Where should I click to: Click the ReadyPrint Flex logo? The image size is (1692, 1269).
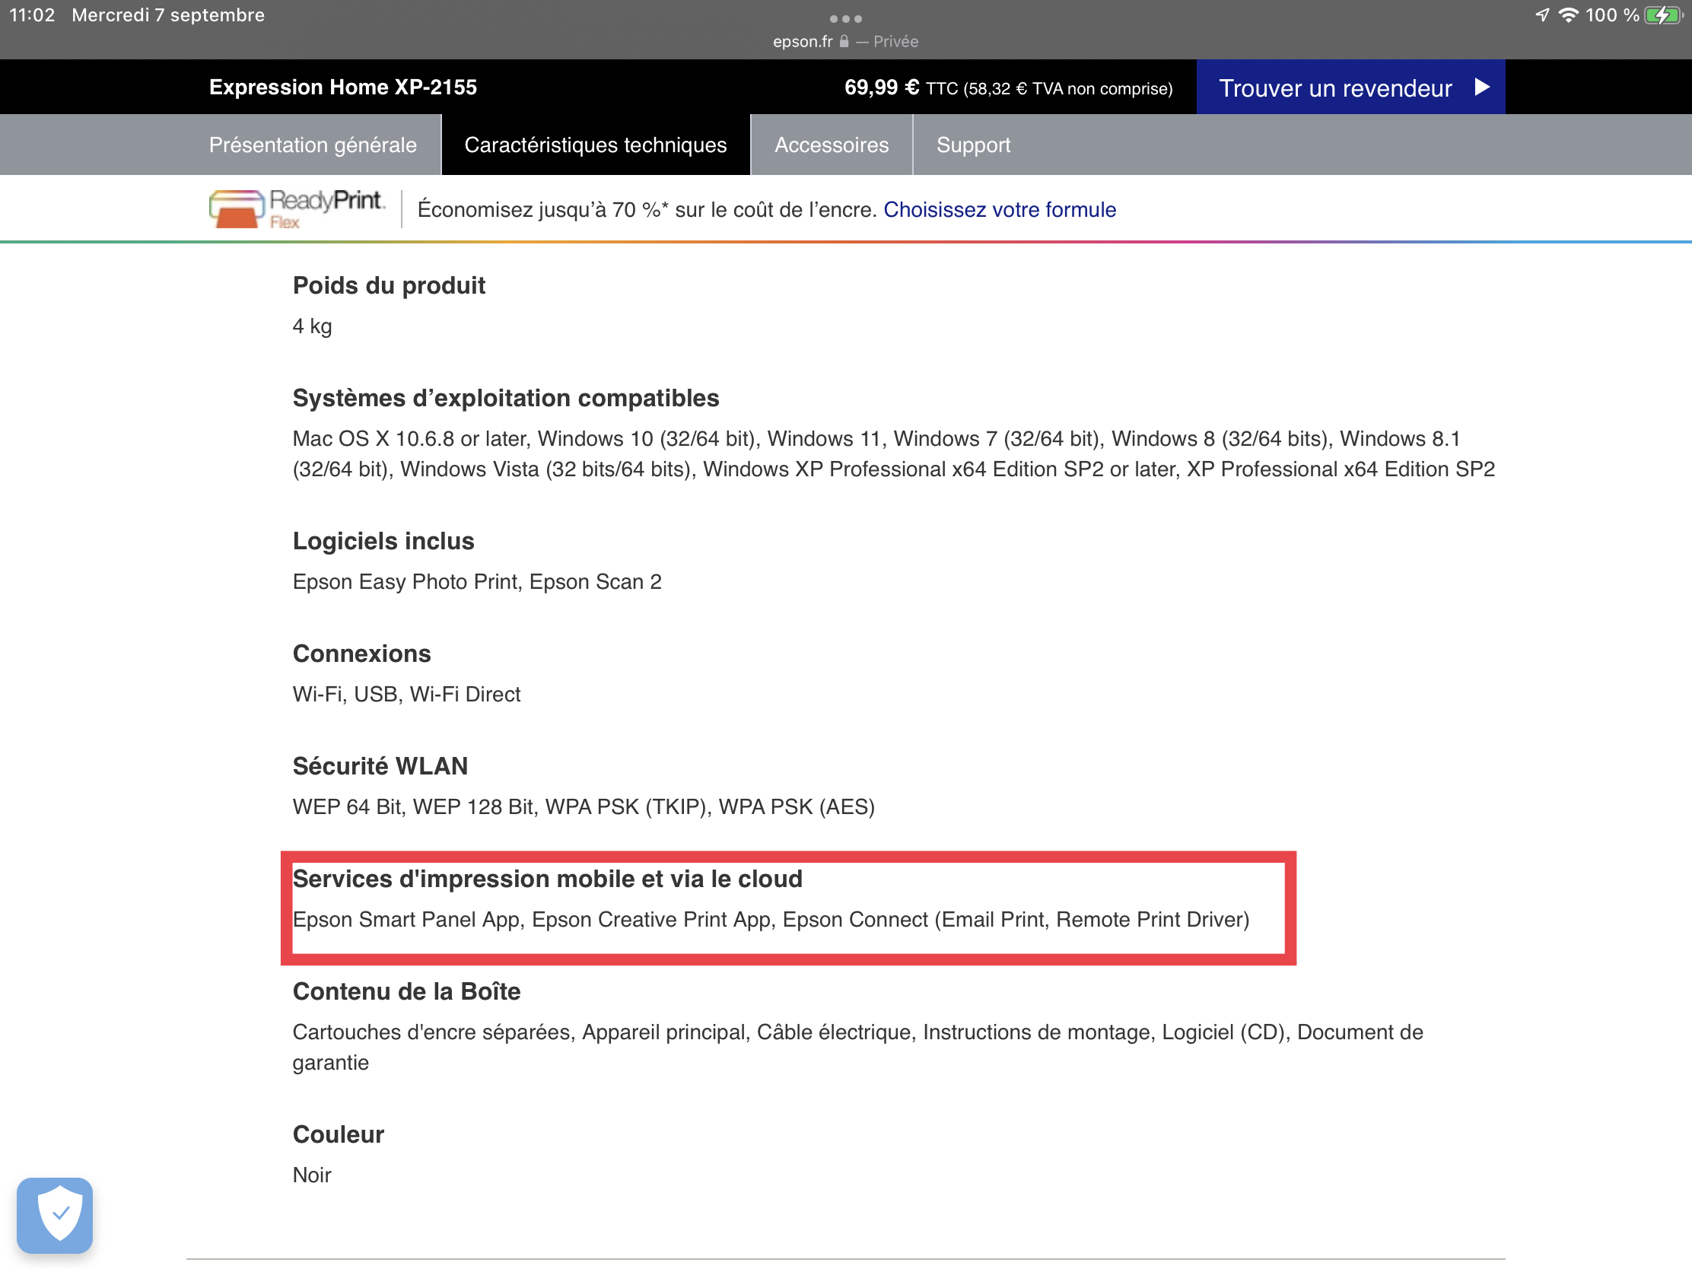[296, 208]
